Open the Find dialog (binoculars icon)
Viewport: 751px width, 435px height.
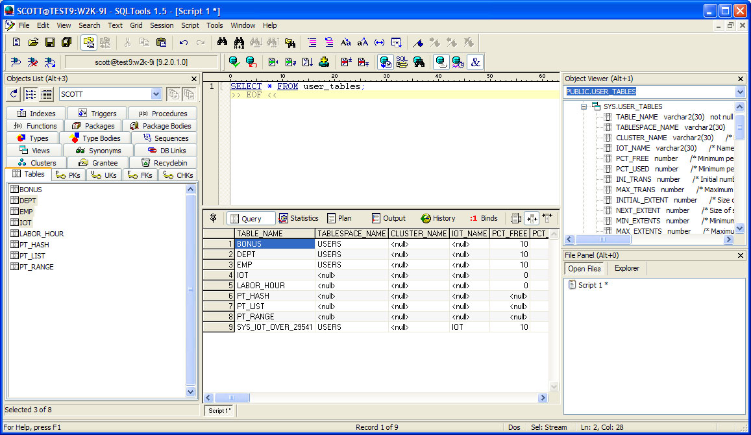(x=221, y=41)
